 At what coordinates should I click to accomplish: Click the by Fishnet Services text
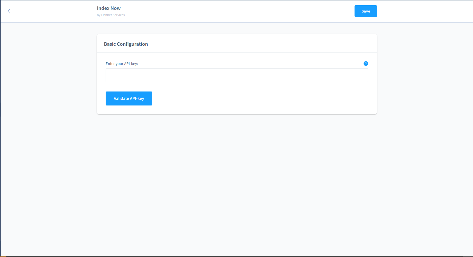click(x=111, y=15)
